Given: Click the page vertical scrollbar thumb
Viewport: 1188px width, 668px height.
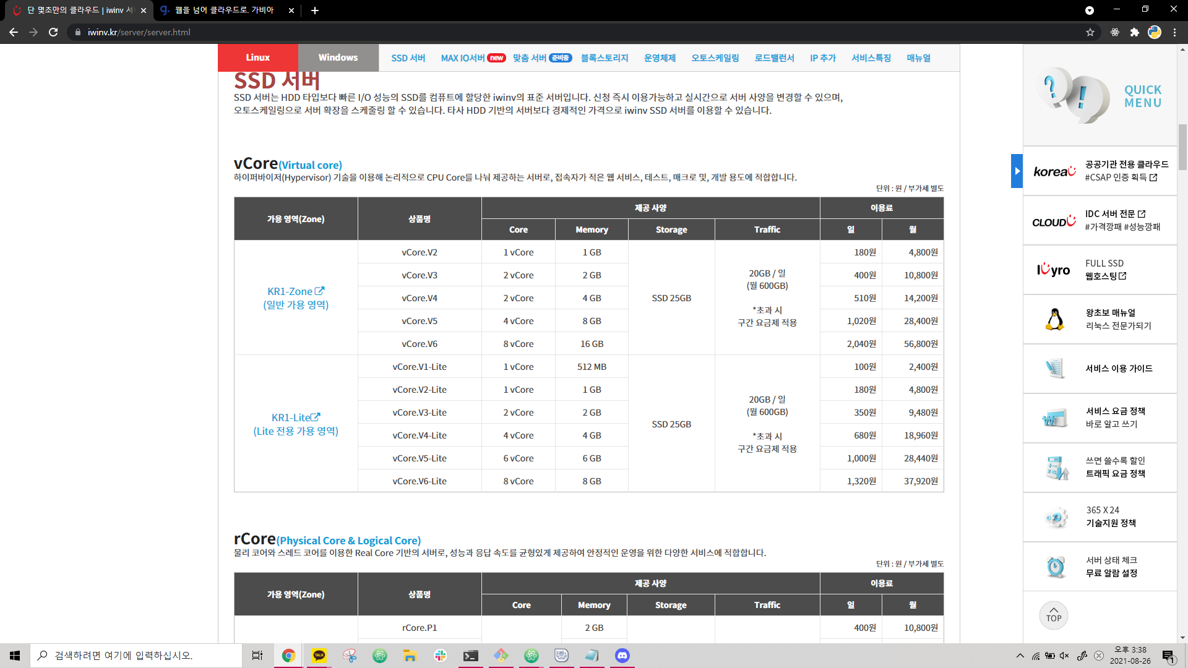Looking at the screenshot, I should pyautogui.click(x=1182, y=147).
